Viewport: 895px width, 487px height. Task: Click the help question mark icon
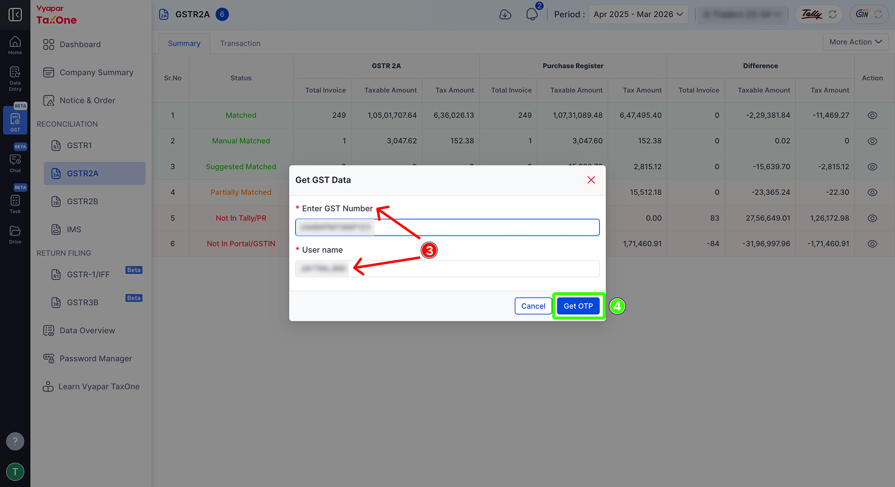[15, 441]
